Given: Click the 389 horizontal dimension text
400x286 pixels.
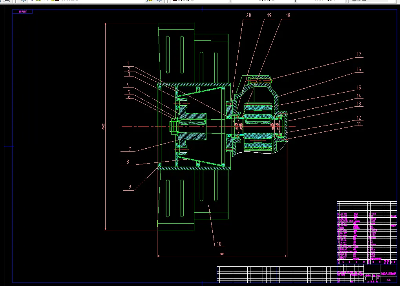Looking at the screenshot, I should (x=222, y=254).
